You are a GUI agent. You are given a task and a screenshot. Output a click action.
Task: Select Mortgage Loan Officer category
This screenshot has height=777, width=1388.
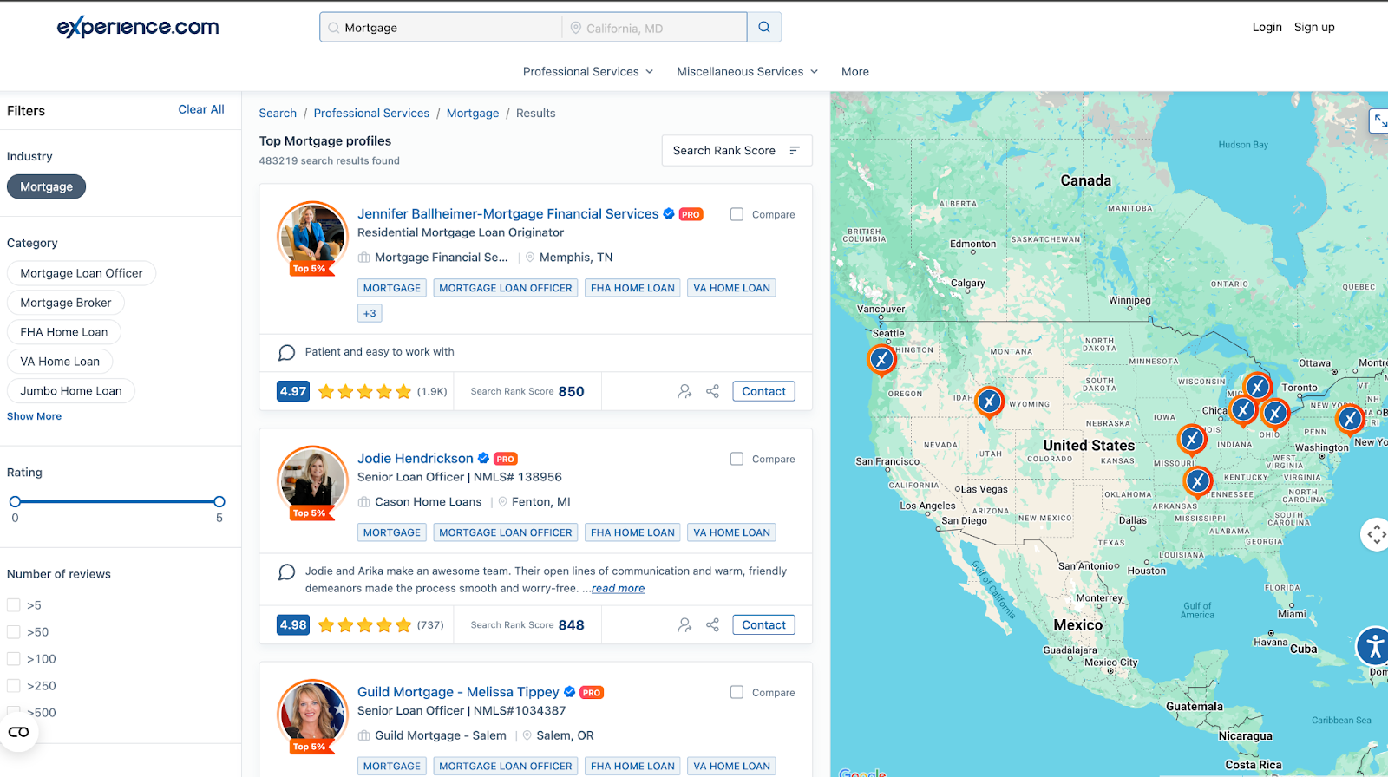(x=82, y=273)
